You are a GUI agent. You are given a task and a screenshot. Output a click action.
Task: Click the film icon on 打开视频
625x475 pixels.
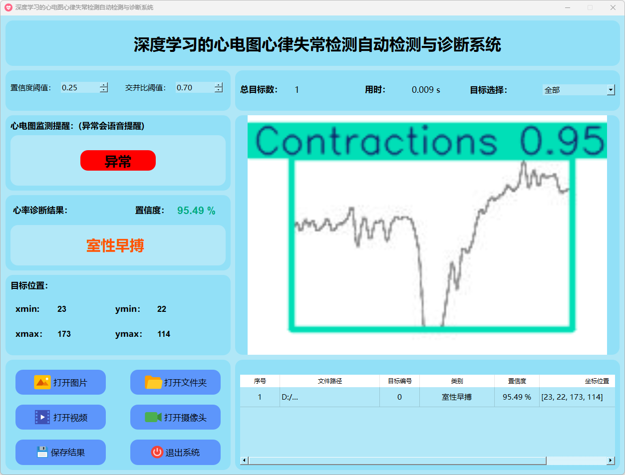pos(42,417)
